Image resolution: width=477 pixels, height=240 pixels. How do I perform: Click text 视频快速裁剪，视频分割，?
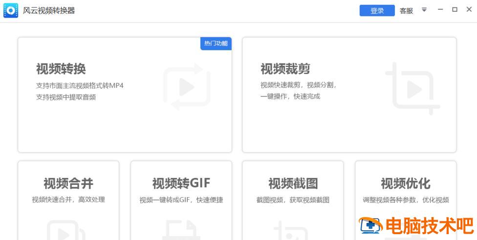(x=299, y=85)
